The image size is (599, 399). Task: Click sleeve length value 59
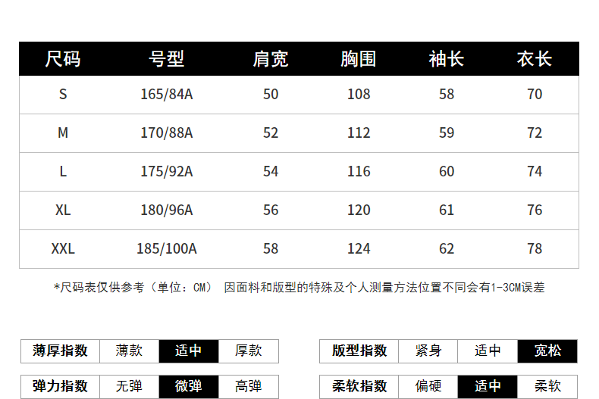tap(446, 132)
